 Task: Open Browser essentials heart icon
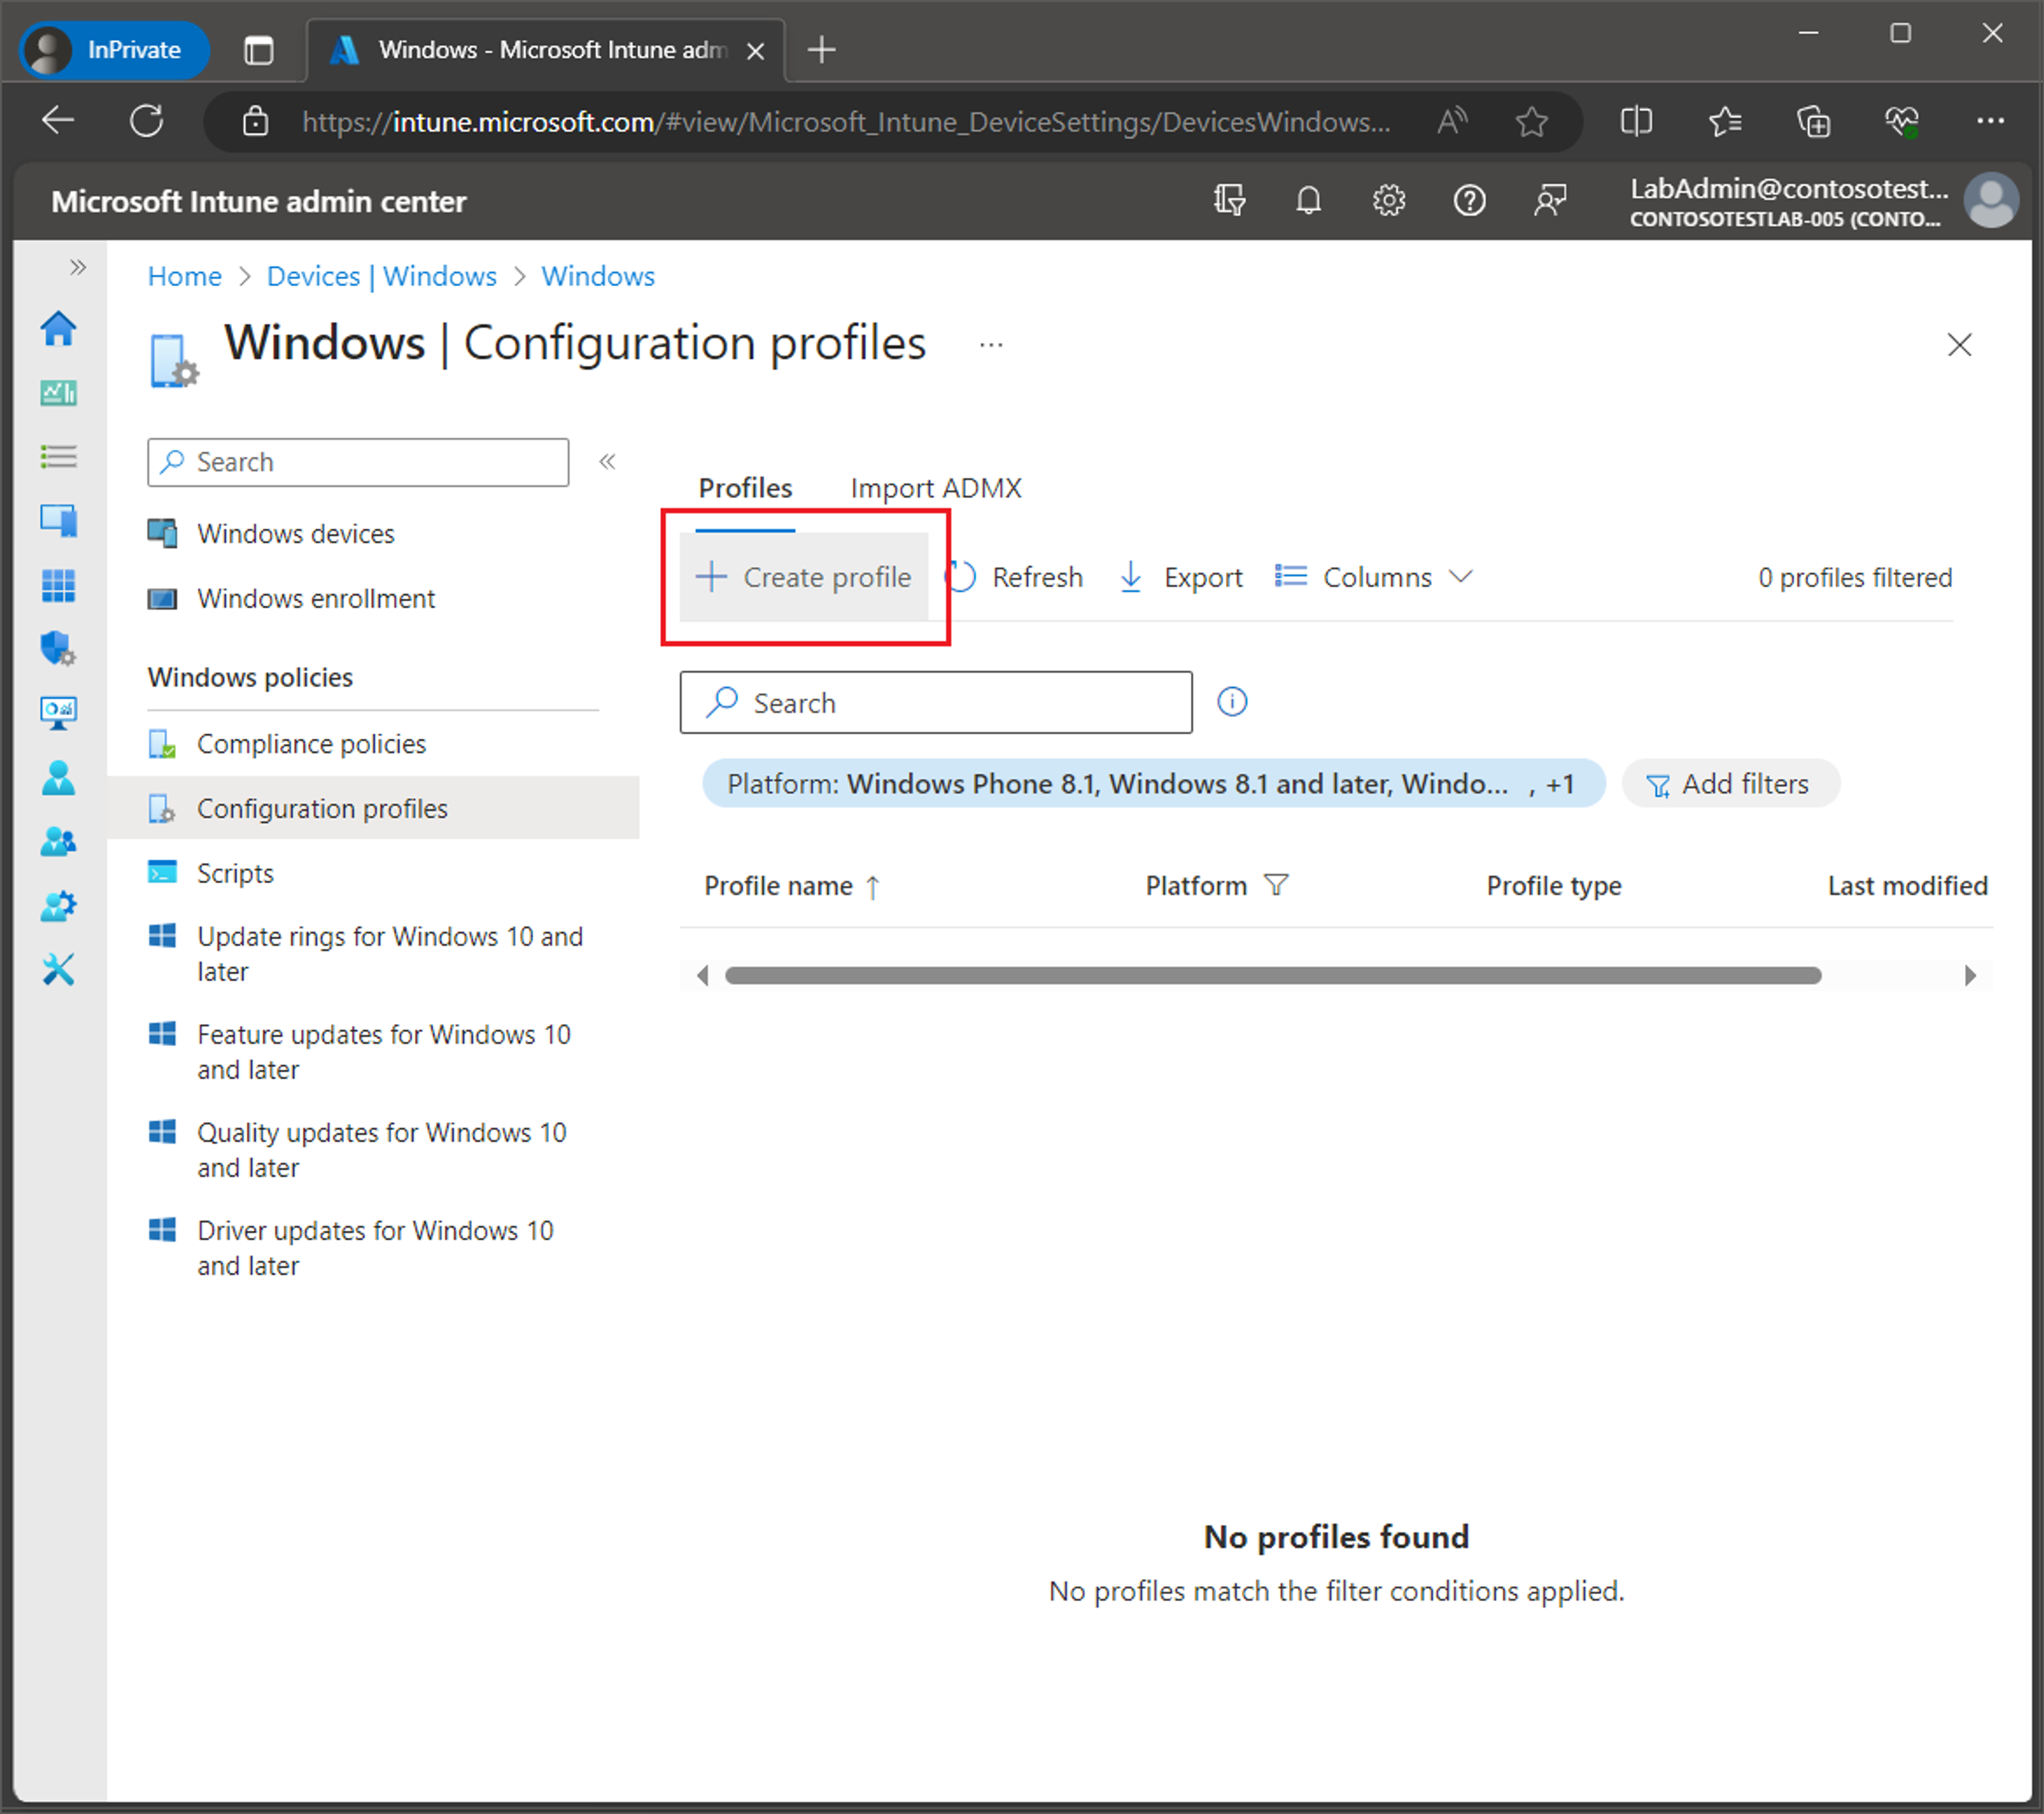(x=1901, y=122)
